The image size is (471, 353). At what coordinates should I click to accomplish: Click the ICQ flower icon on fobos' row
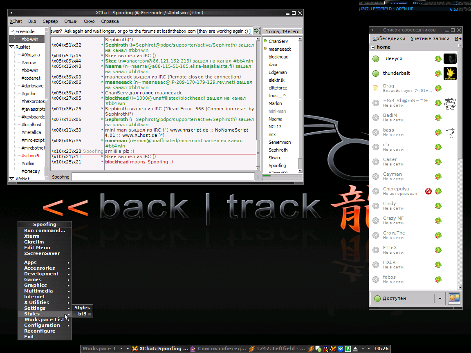(x=439, y=279)
